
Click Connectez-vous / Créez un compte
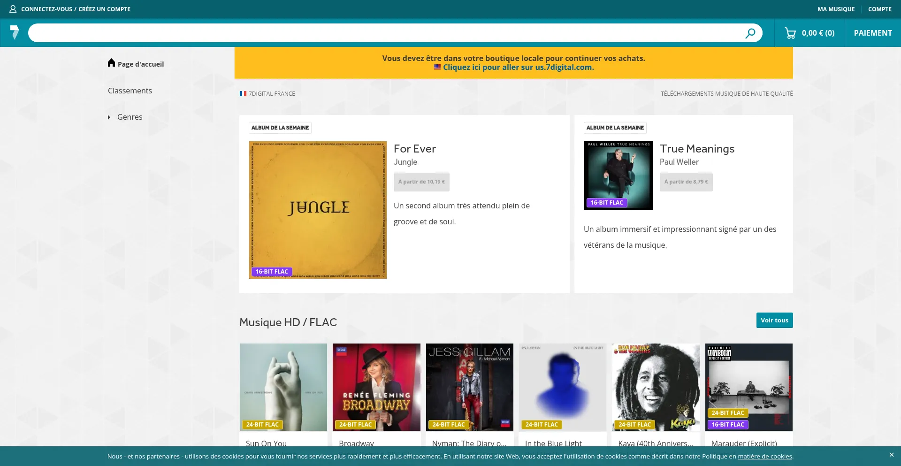(76, 9)
